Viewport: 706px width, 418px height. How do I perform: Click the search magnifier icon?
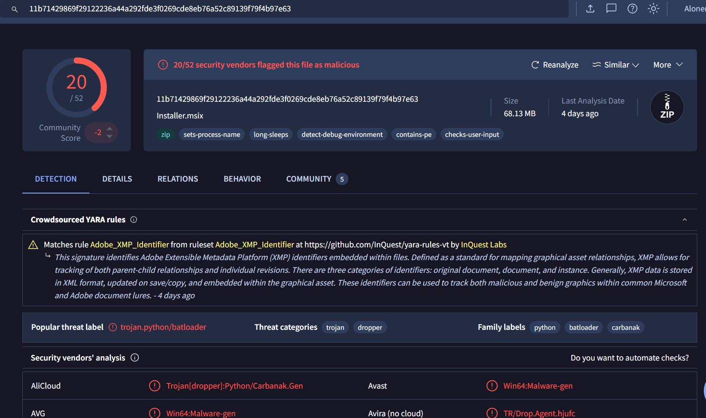tap(14, 9)
